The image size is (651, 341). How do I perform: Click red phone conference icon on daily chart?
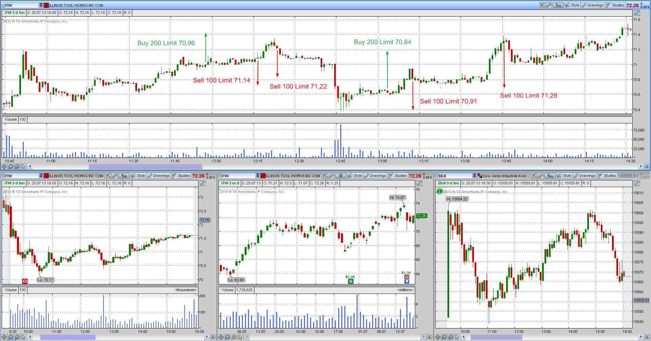pos(407,277)
